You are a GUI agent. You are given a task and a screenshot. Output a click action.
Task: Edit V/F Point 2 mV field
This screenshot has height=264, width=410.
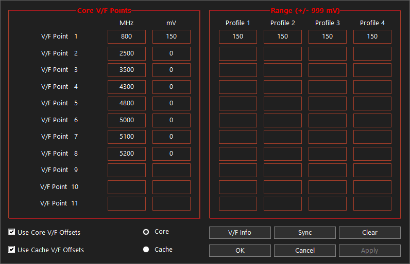point(172,53)
